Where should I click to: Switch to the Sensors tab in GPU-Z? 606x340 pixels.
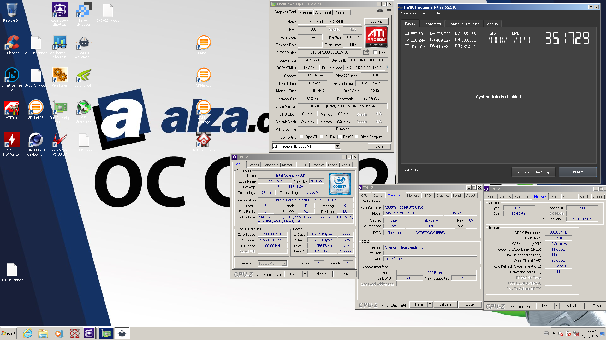click(306, 13)
